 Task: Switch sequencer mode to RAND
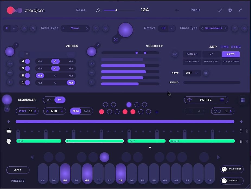(x=87, y=111)
